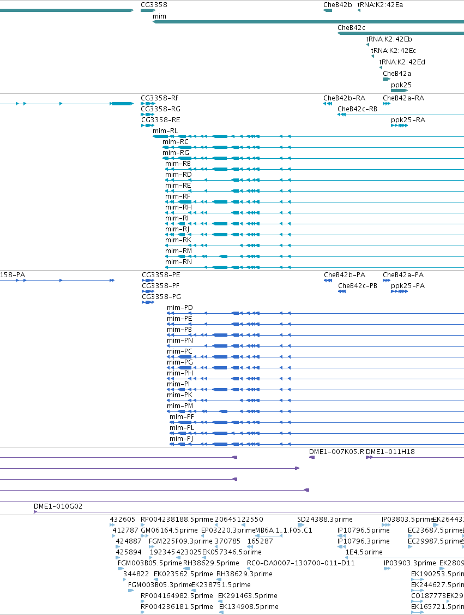Click EST RC0-DA0007-130700-011-D11

[x=301, y=563]
